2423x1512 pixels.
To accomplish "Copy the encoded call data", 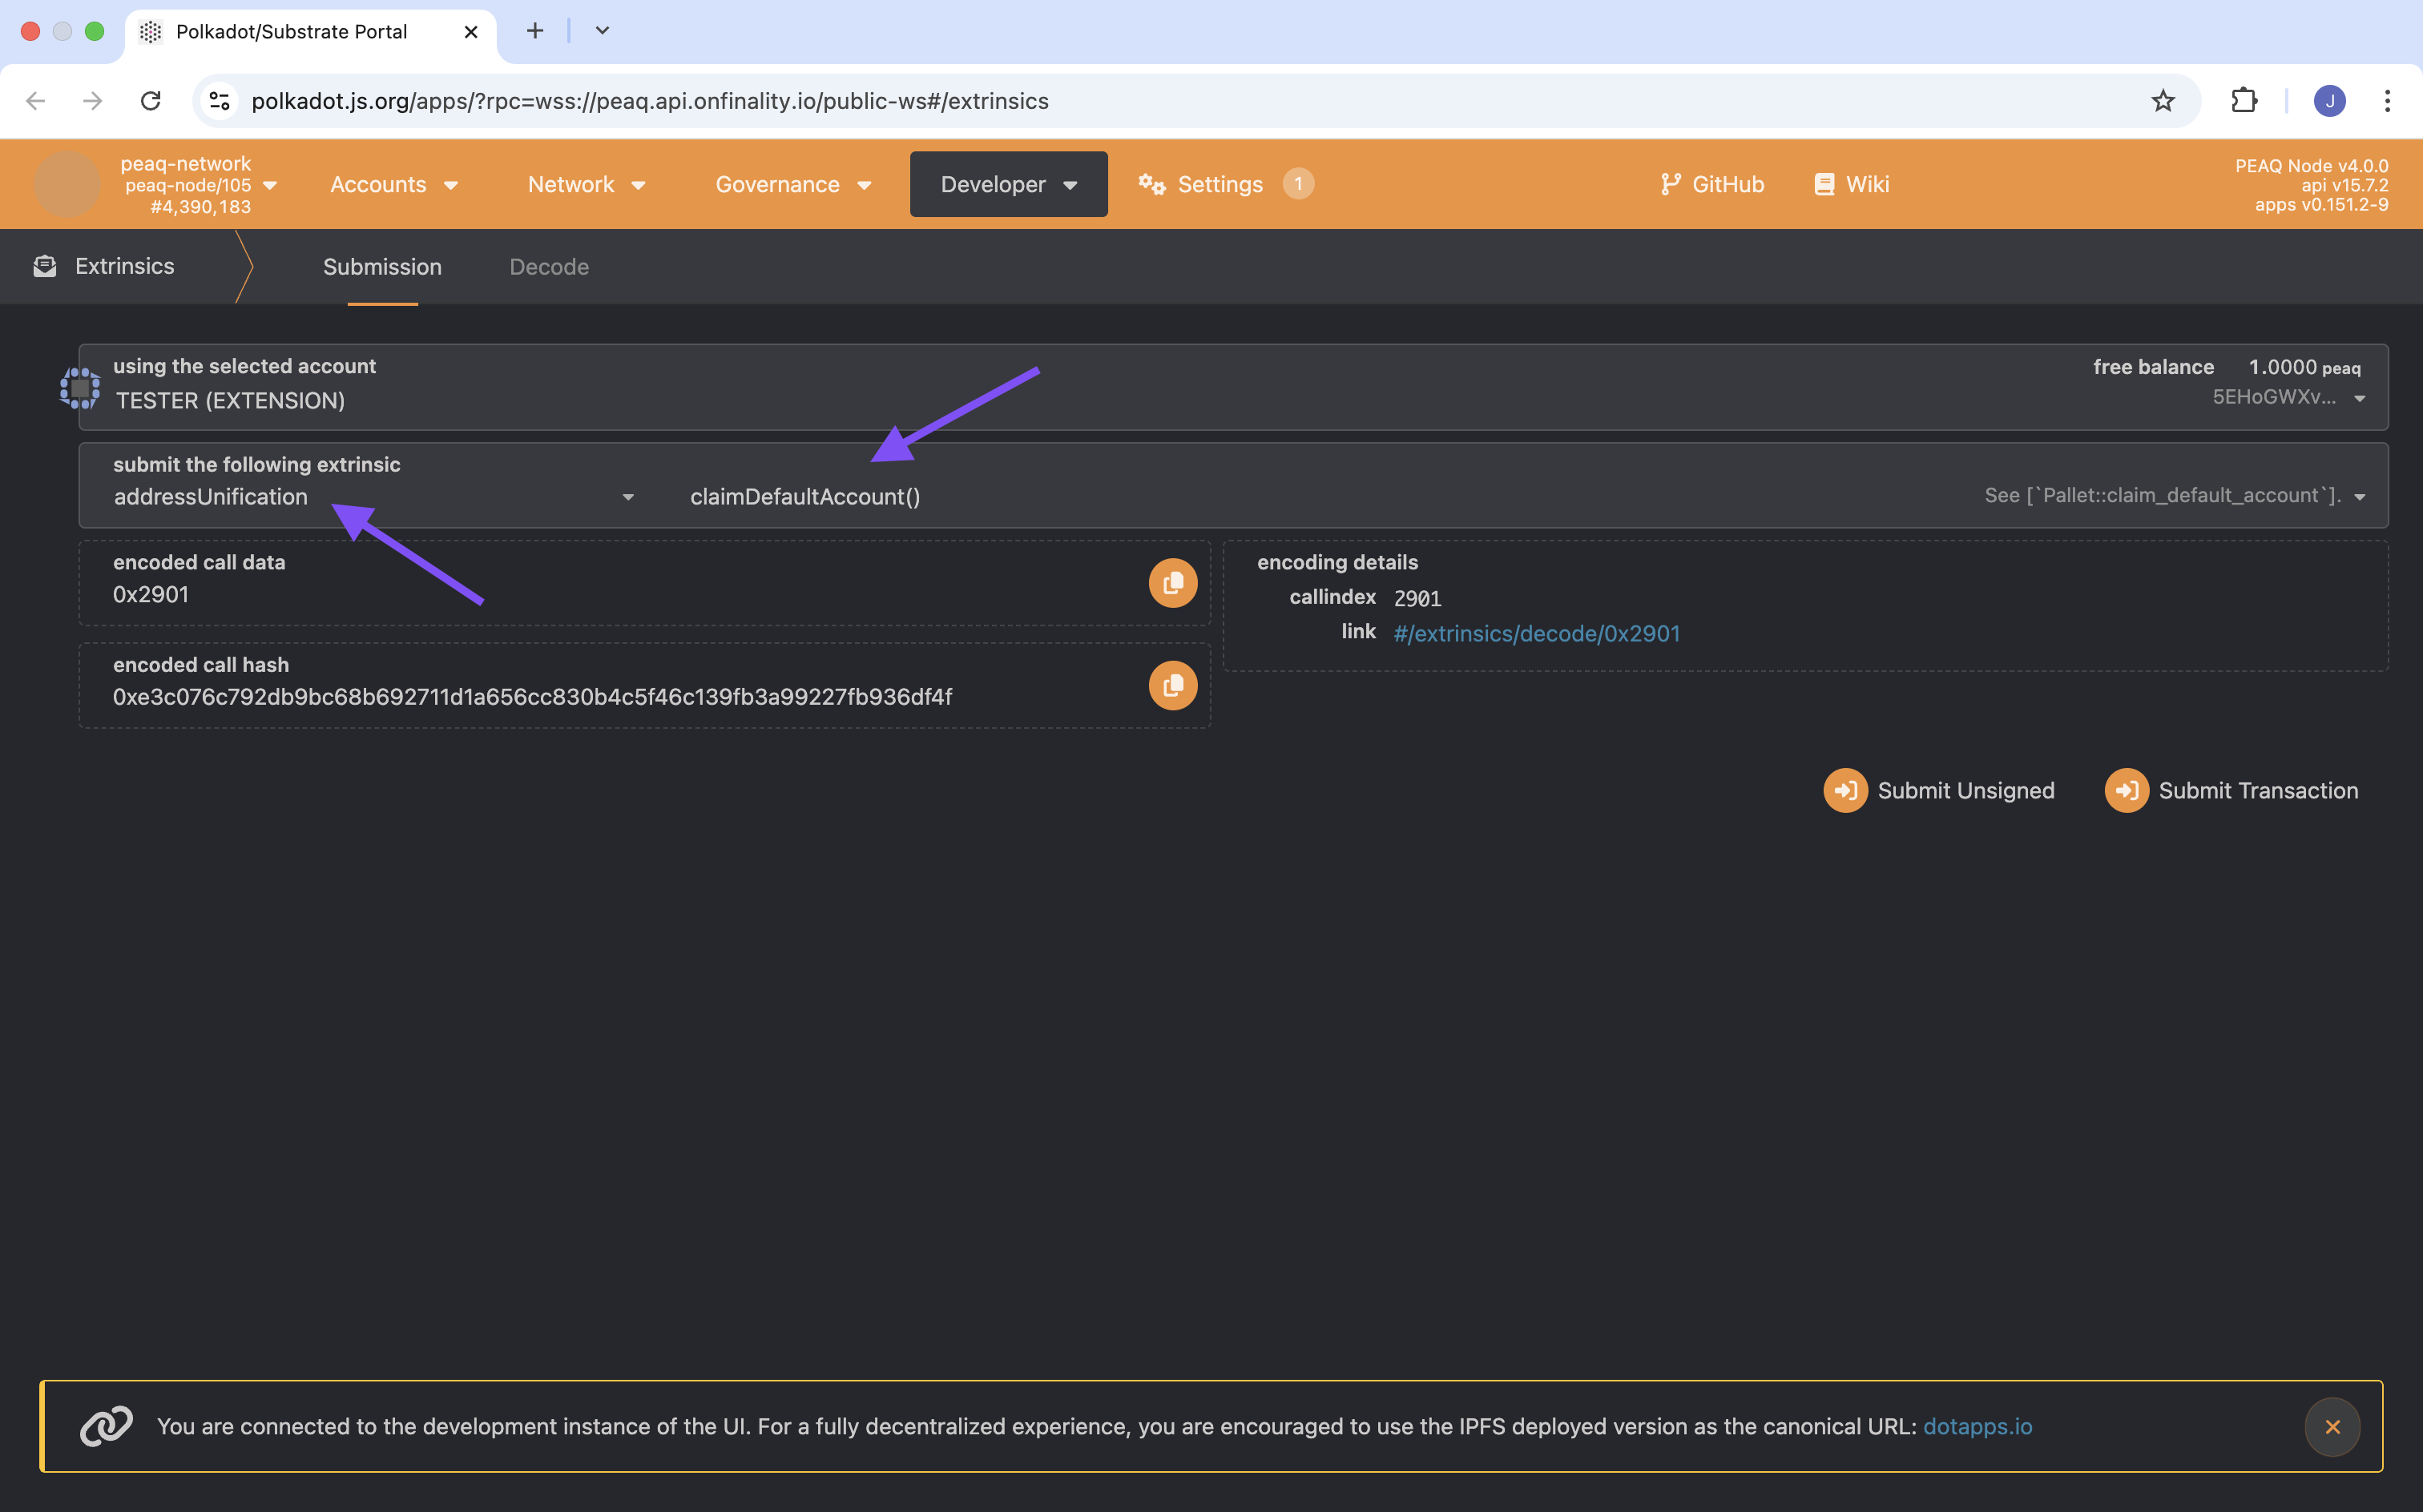I will 1172,583.
